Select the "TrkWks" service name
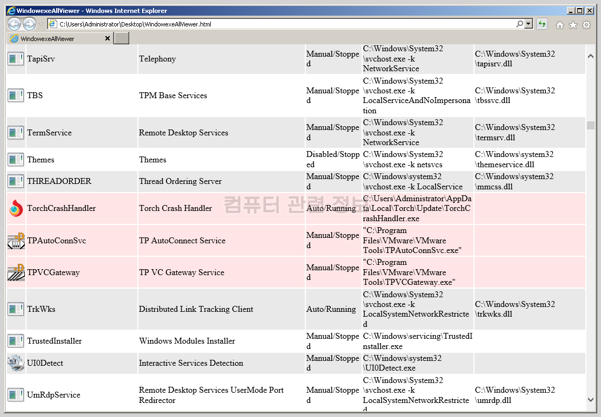The width and height of the screenshot is (601, 417). coord(41,309)
